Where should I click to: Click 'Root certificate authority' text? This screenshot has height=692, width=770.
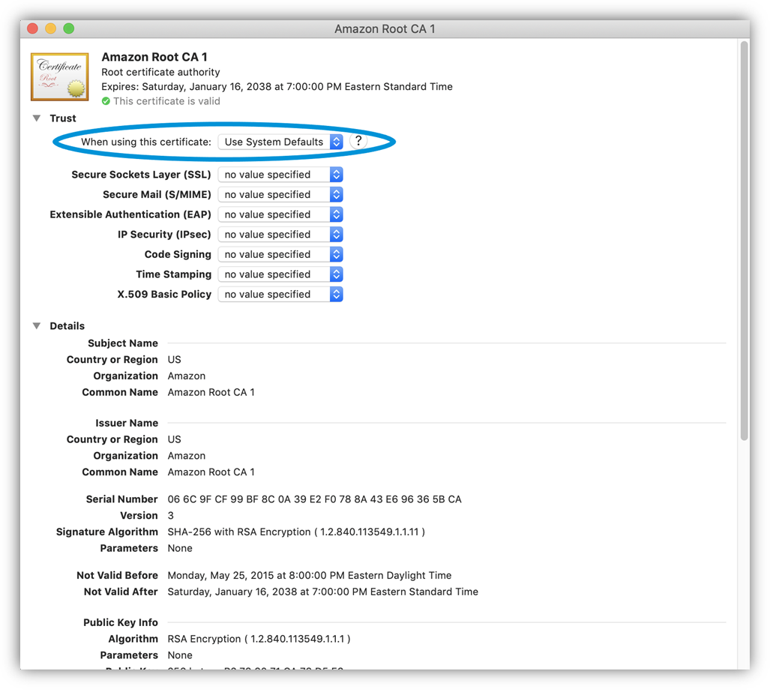[x=160, y=72]
